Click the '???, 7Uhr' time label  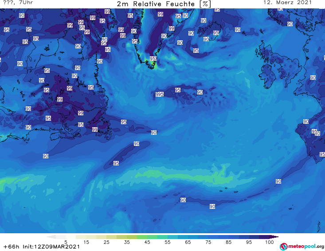18,3
